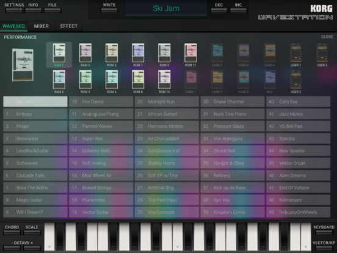
Task: Select the ROM 9 card icon
Action: pyautogui.click(x=164, y=53)
